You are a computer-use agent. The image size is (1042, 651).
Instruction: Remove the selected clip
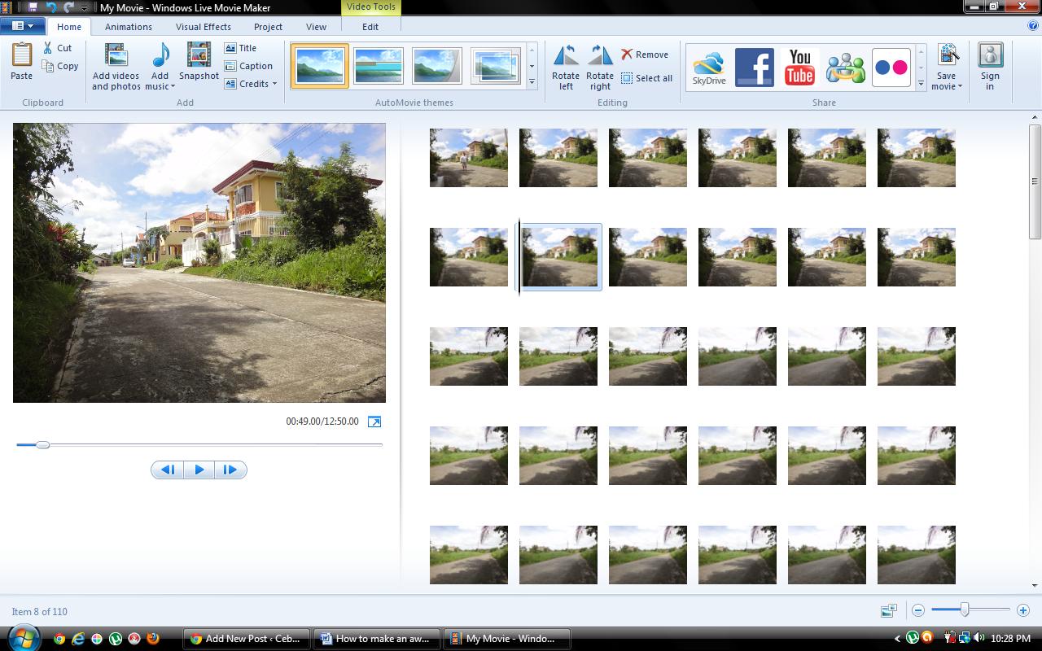[x=645, y=55]
